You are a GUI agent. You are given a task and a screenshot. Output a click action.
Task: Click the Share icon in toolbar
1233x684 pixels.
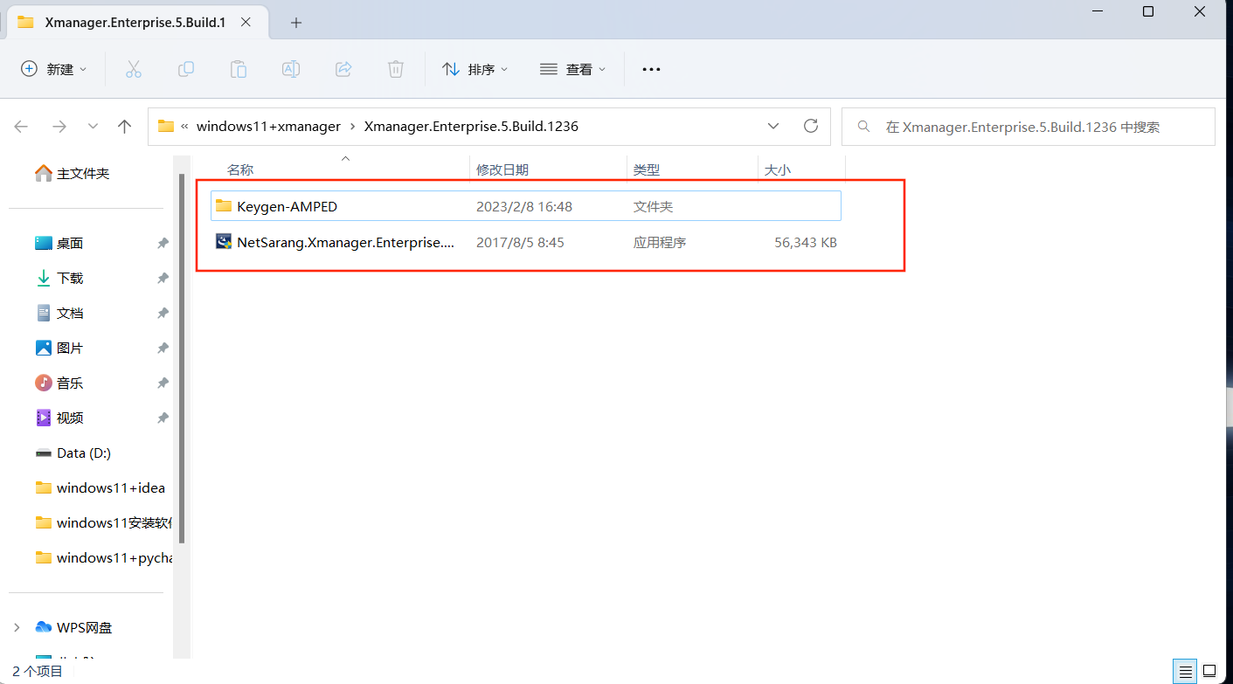click(343, 69)
